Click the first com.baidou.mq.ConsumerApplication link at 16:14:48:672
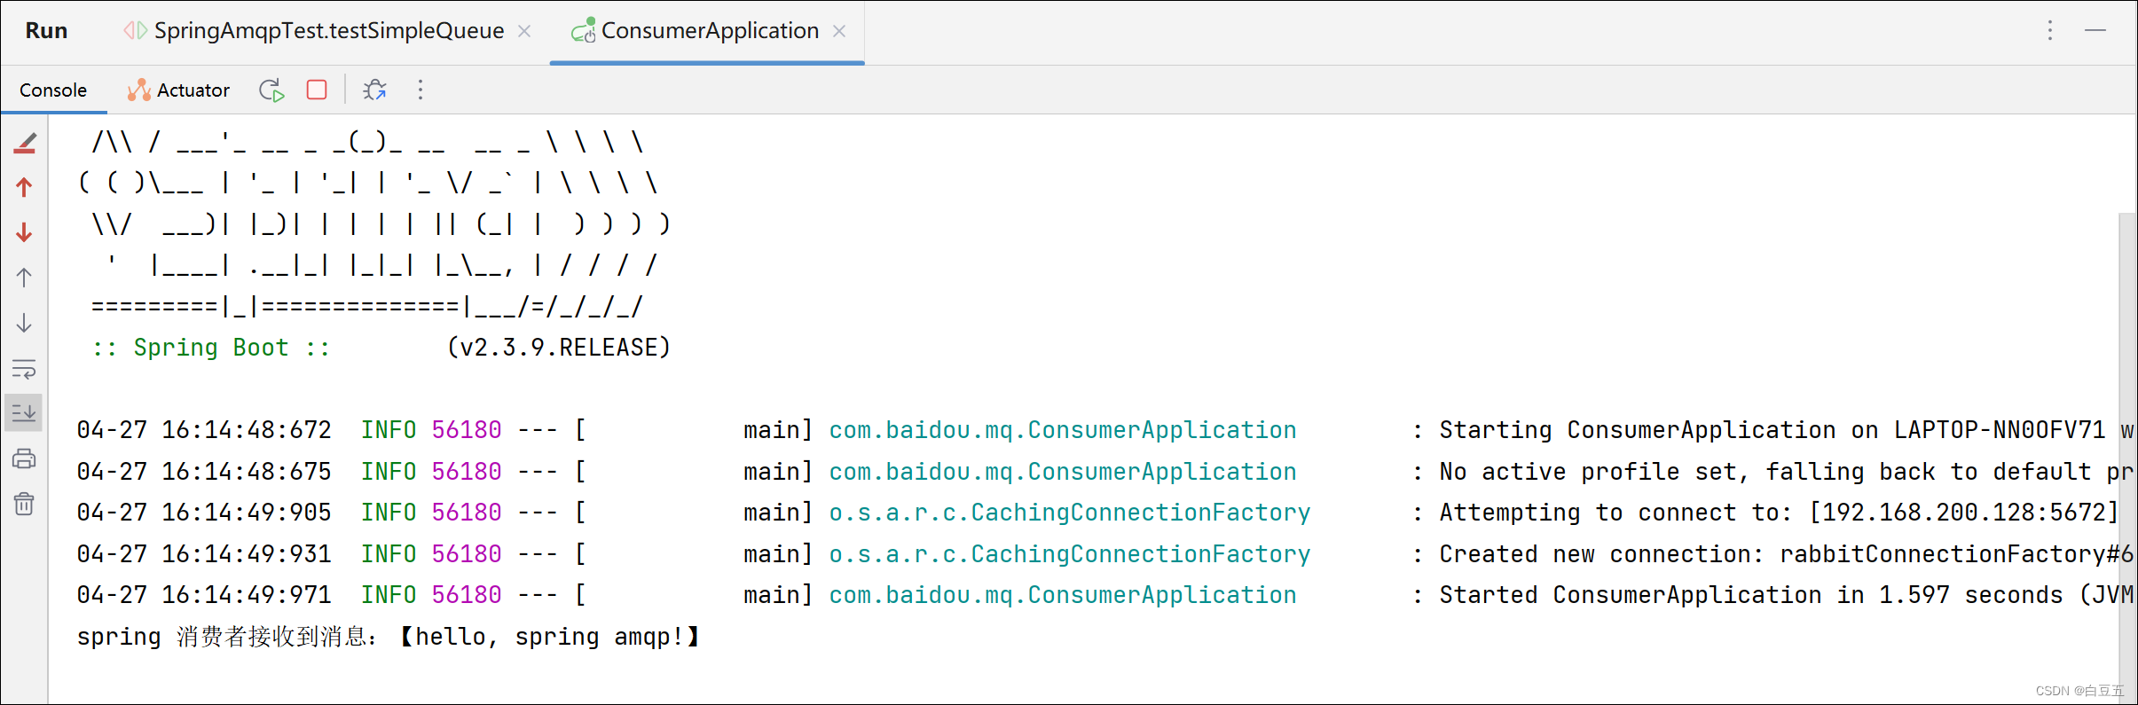The width and height of the screenshot is (2138, 705). coord(1063,430)
